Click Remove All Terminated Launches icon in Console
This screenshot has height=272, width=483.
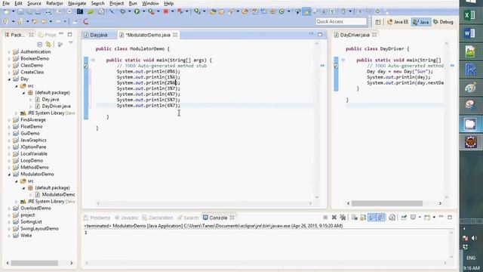(x=343, y=218)
